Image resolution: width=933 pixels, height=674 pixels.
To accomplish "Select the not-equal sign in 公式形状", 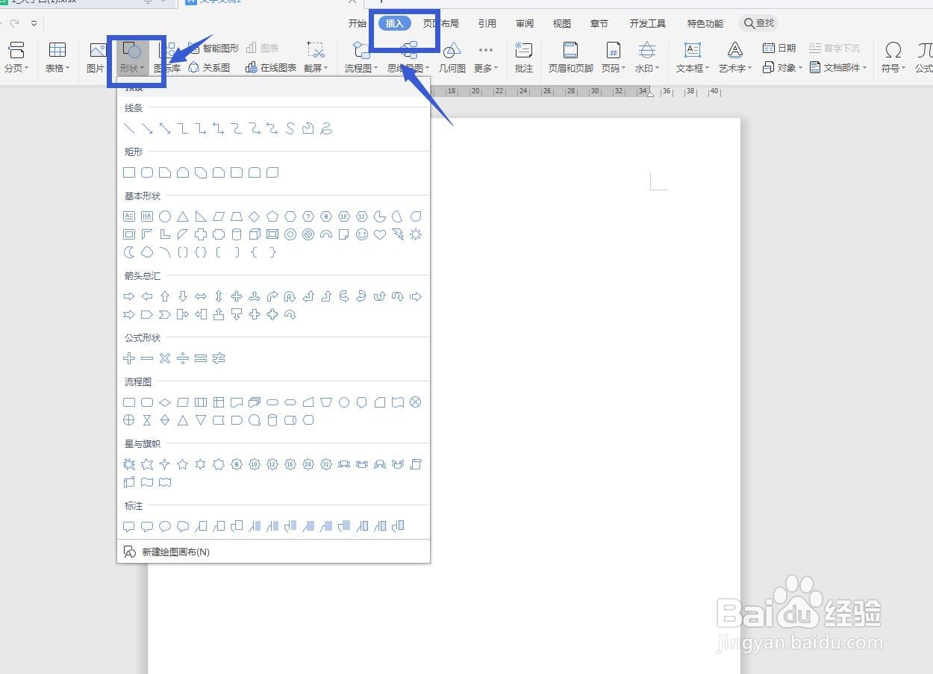I will coord(219,358).
